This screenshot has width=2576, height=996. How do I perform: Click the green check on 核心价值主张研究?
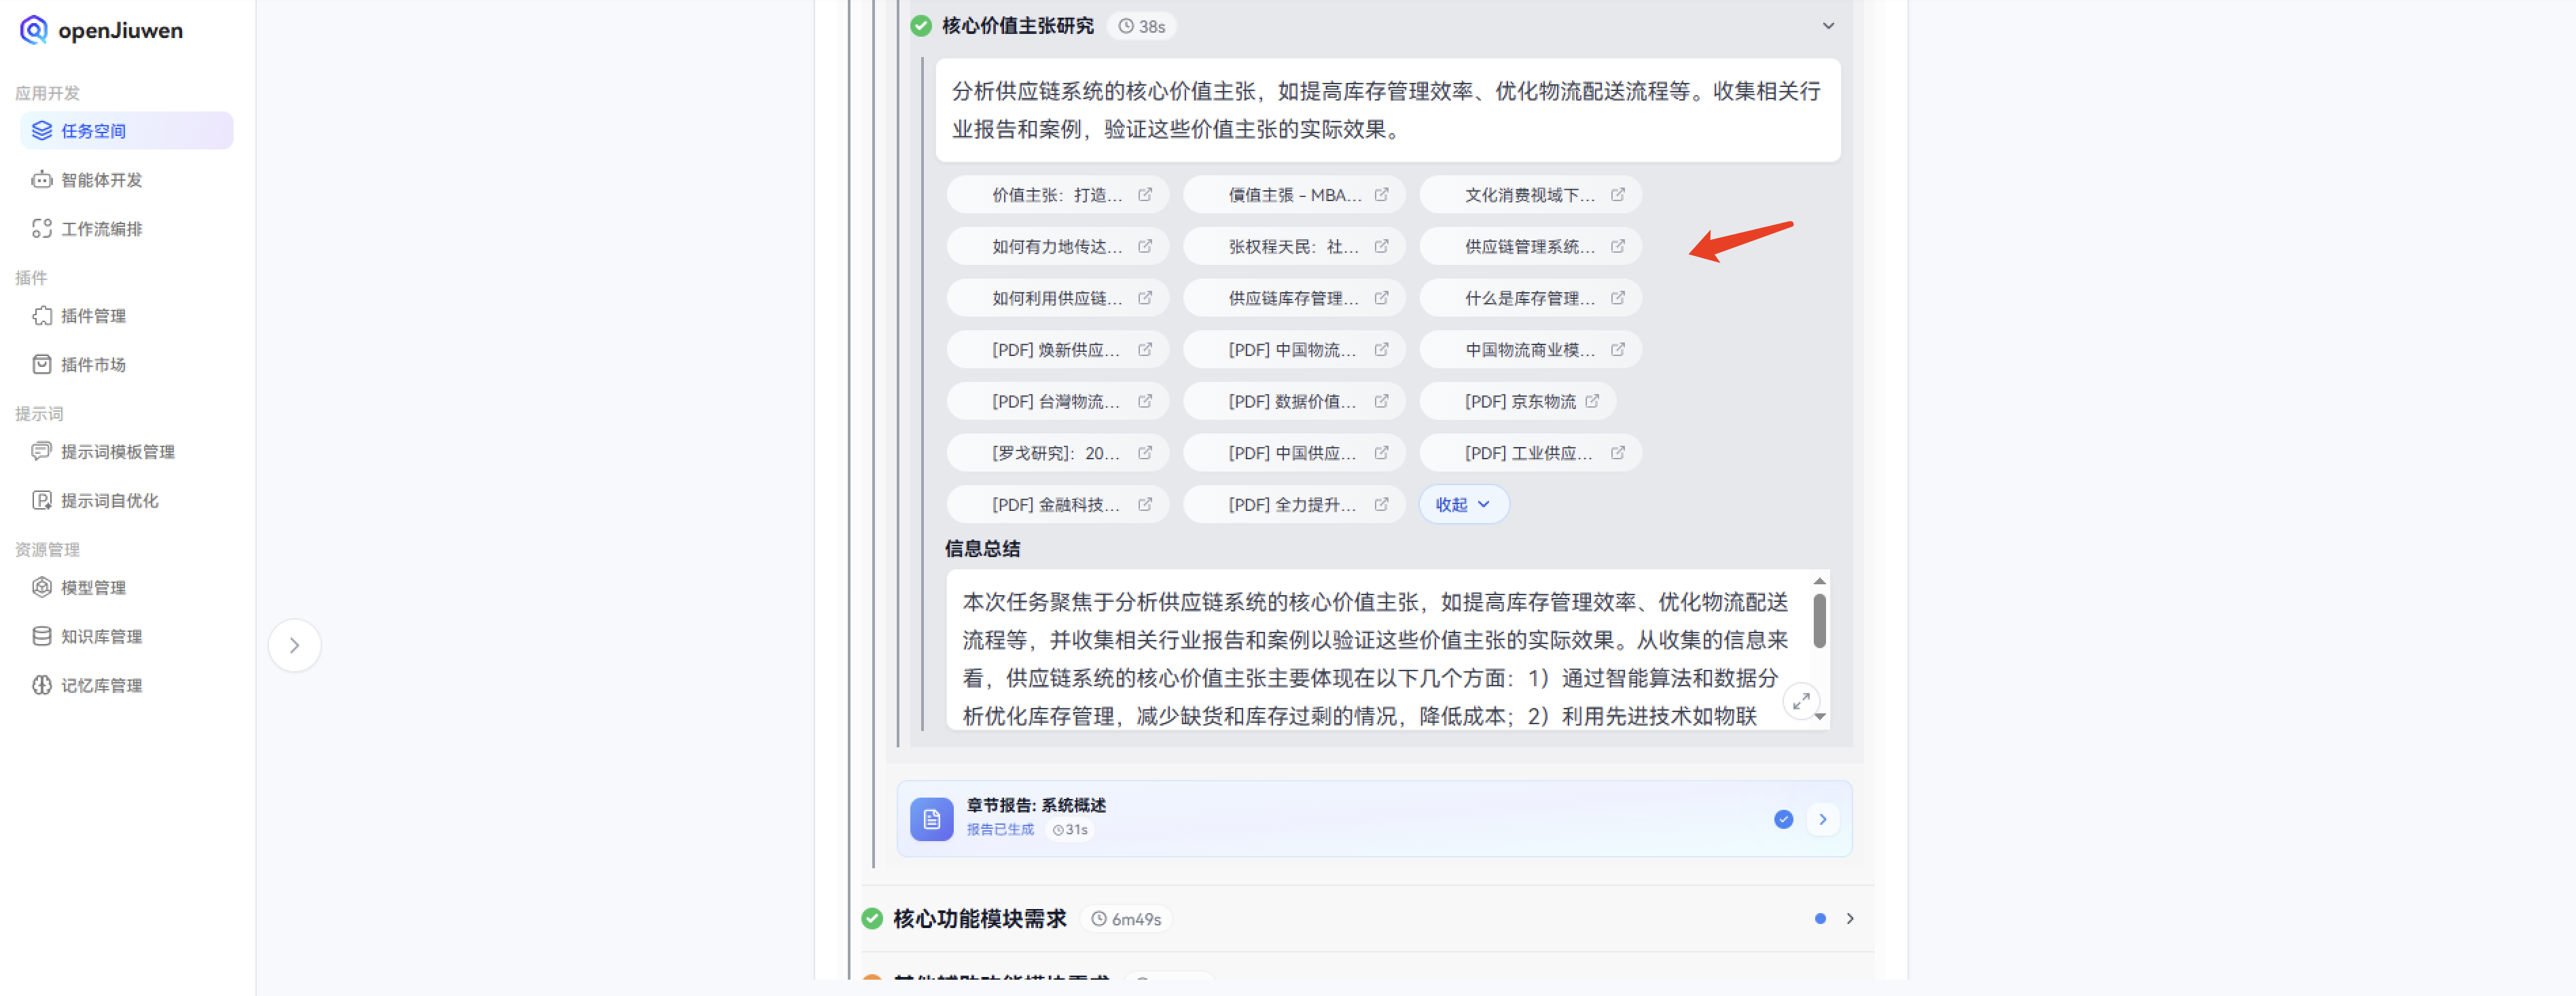pyautogui.click(x=920, y=25)
